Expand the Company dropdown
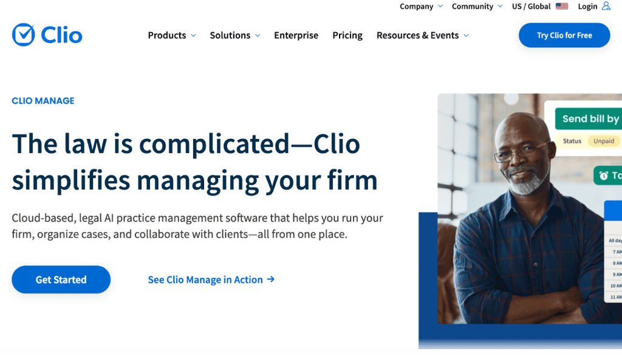This screenshot has height=360, width=622. pos(420,6)
